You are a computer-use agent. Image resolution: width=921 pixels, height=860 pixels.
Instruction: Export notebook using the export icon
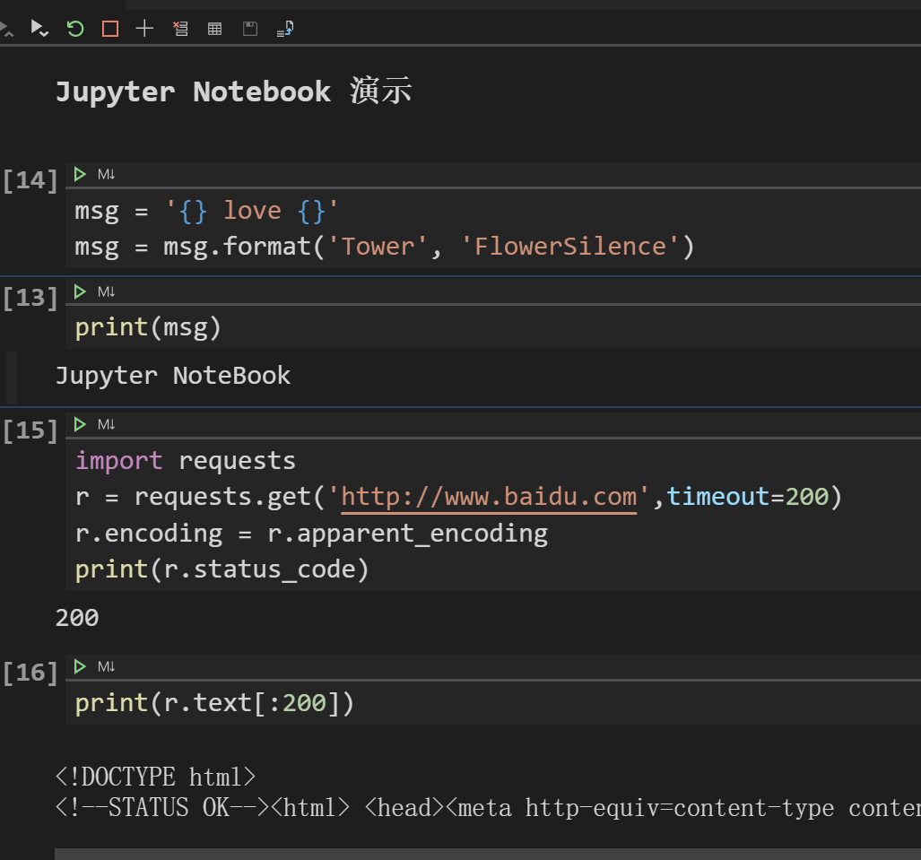[x=285, y=29]
